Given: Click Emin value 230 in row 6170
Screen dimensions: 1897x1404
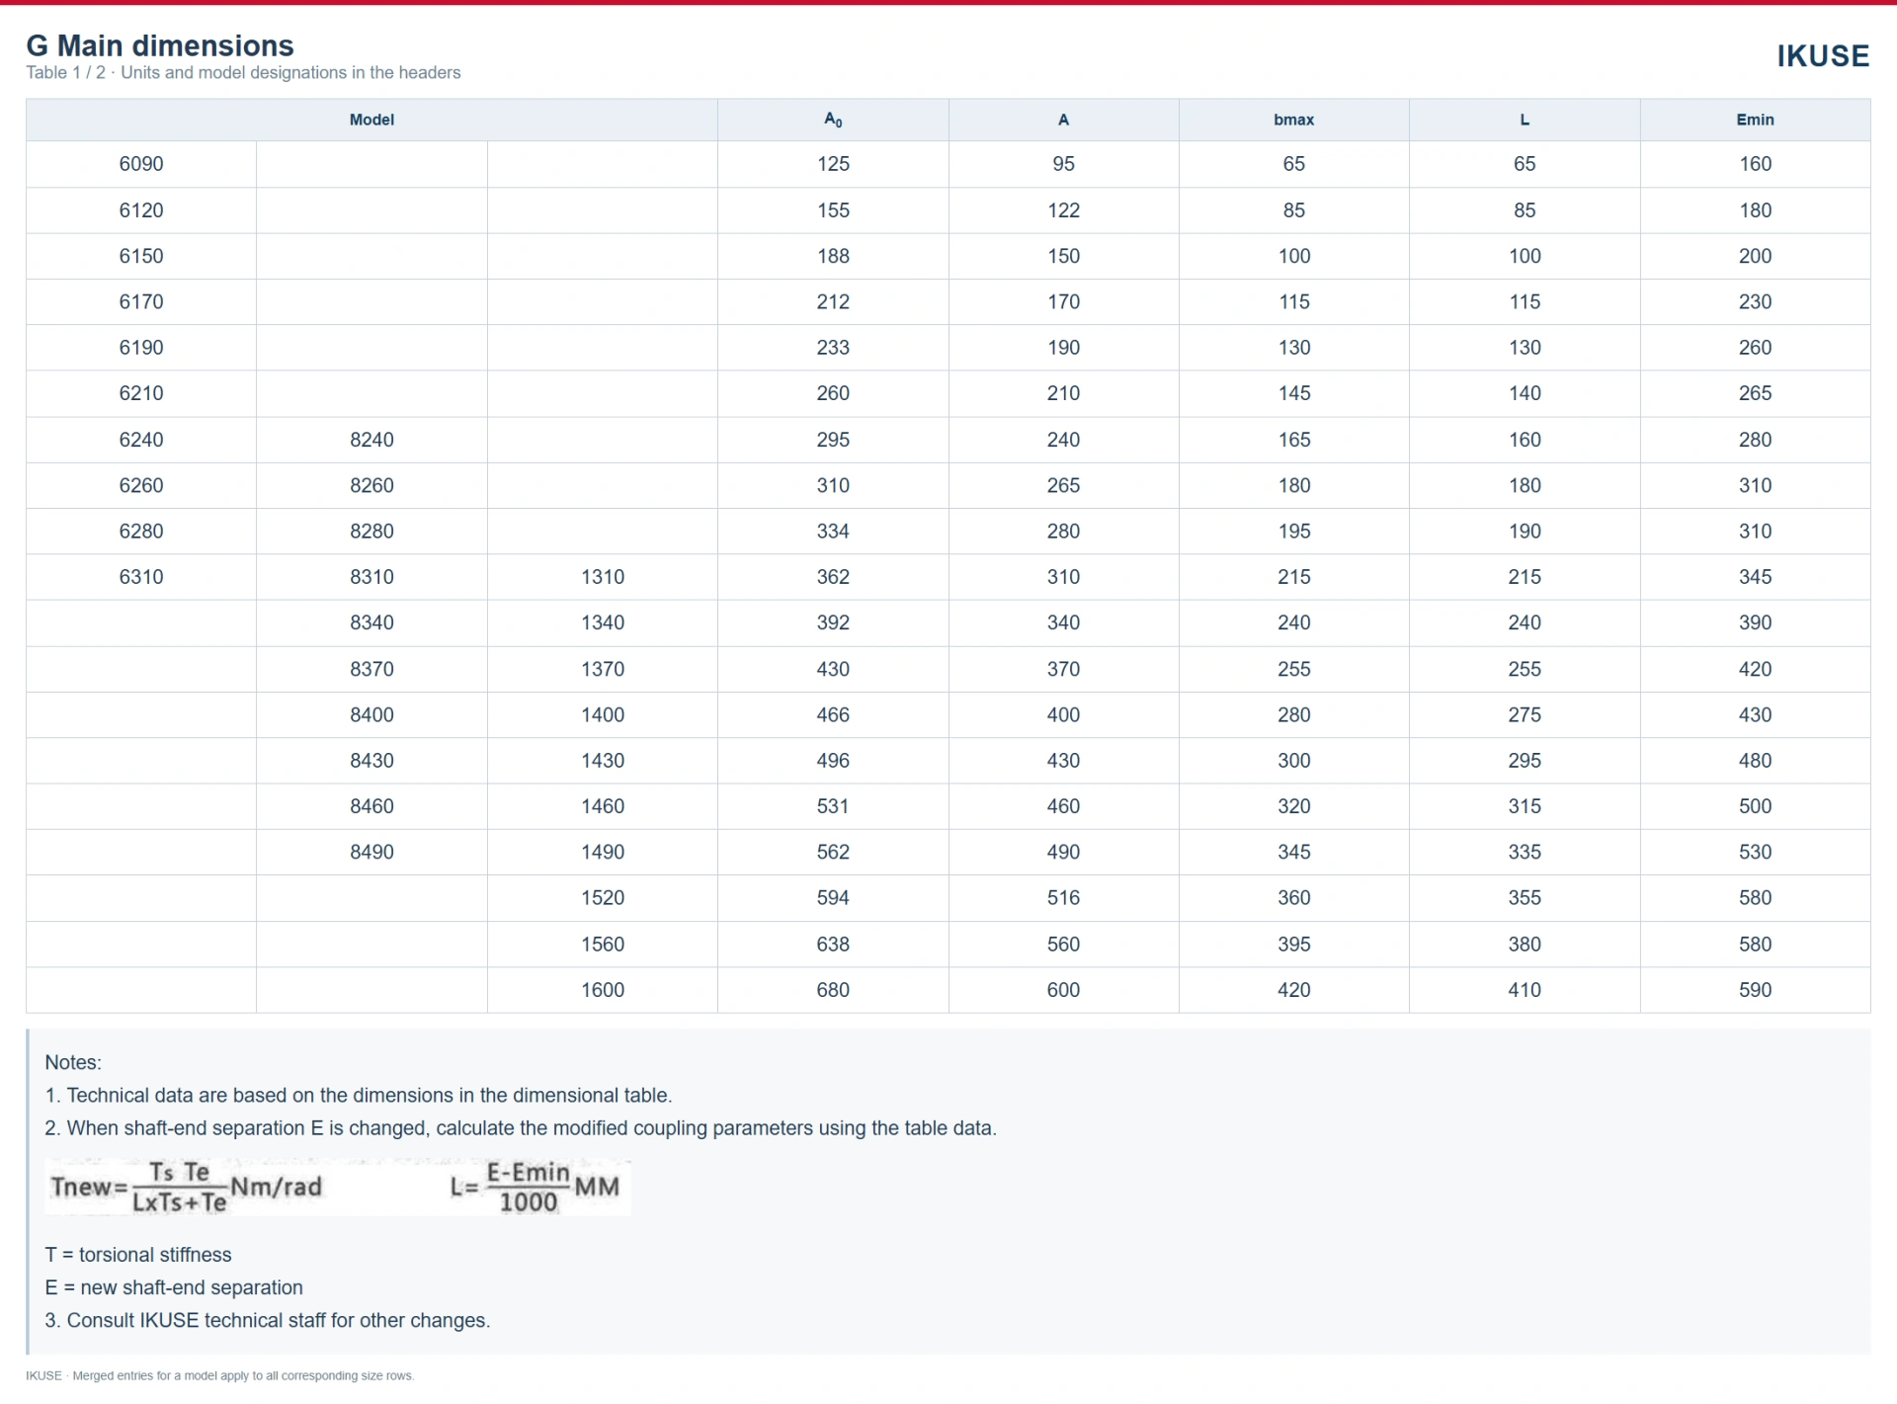Looking at the screenshot, I should 1755,301.
